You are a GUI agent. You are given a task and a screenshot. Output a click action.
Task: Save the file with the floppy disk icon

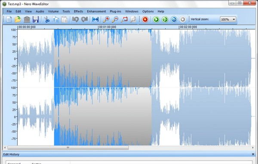[x=36, y=19]
